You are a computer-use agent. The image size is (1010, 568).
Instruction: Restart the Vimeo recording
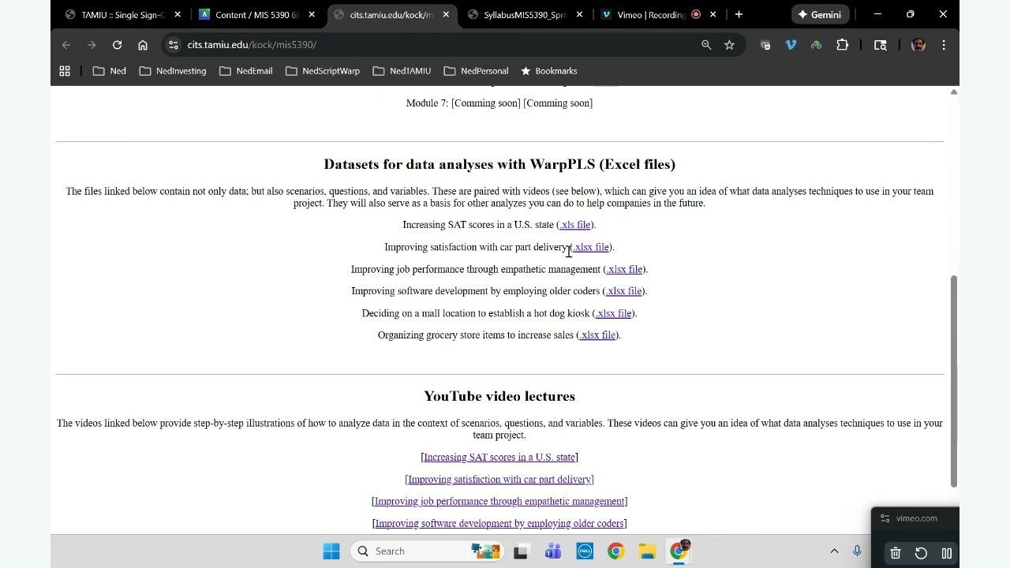pos(921,553)
